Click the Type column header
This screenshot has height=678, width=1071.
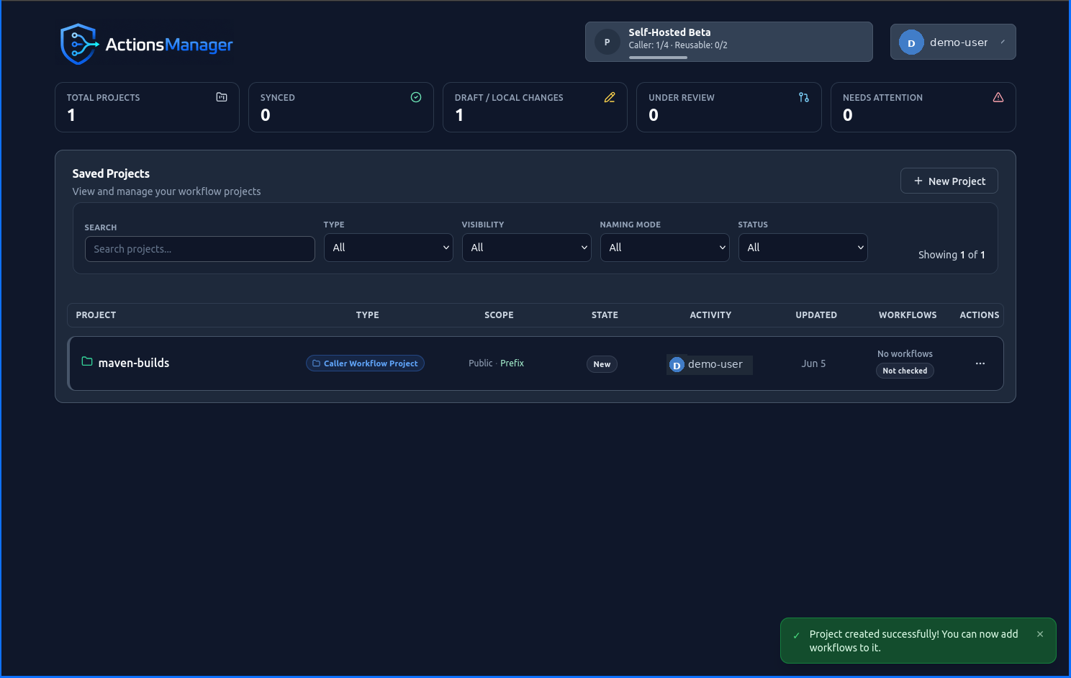(367, 315)
